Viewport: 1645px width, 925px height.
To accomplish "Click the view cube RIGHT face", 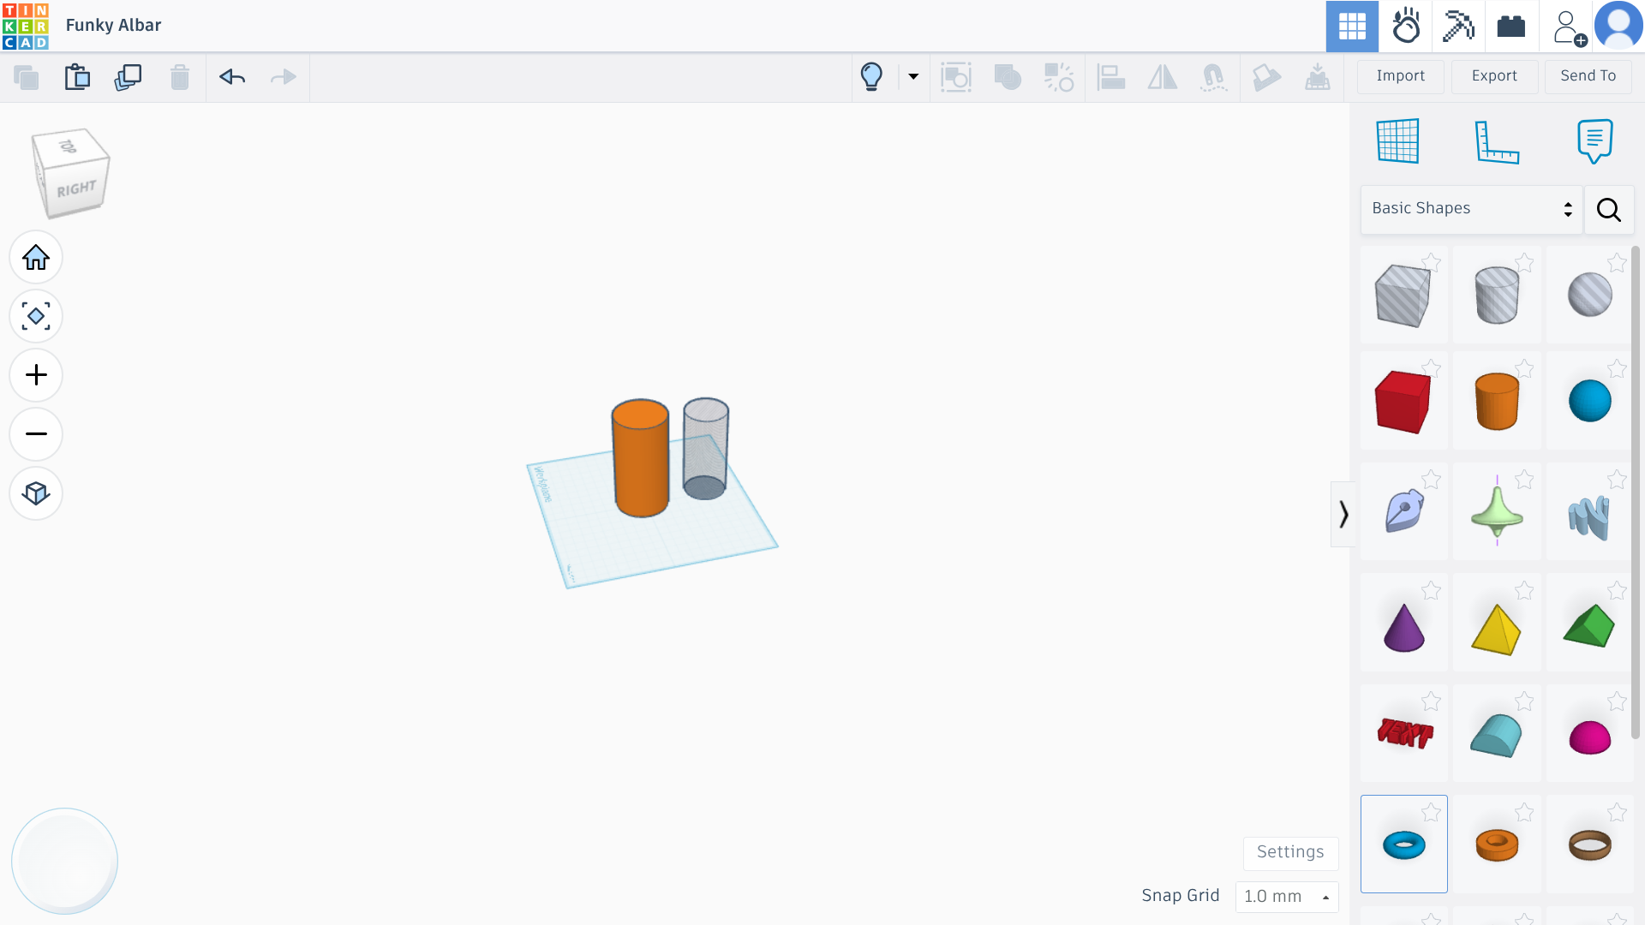I will point(77,189).
